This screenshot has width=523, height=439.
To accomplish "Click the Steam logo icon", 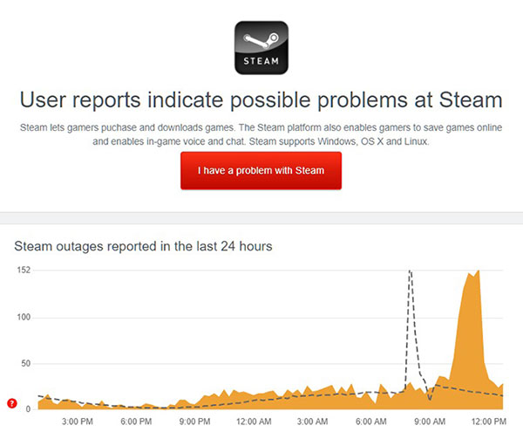I will (261, 48).
